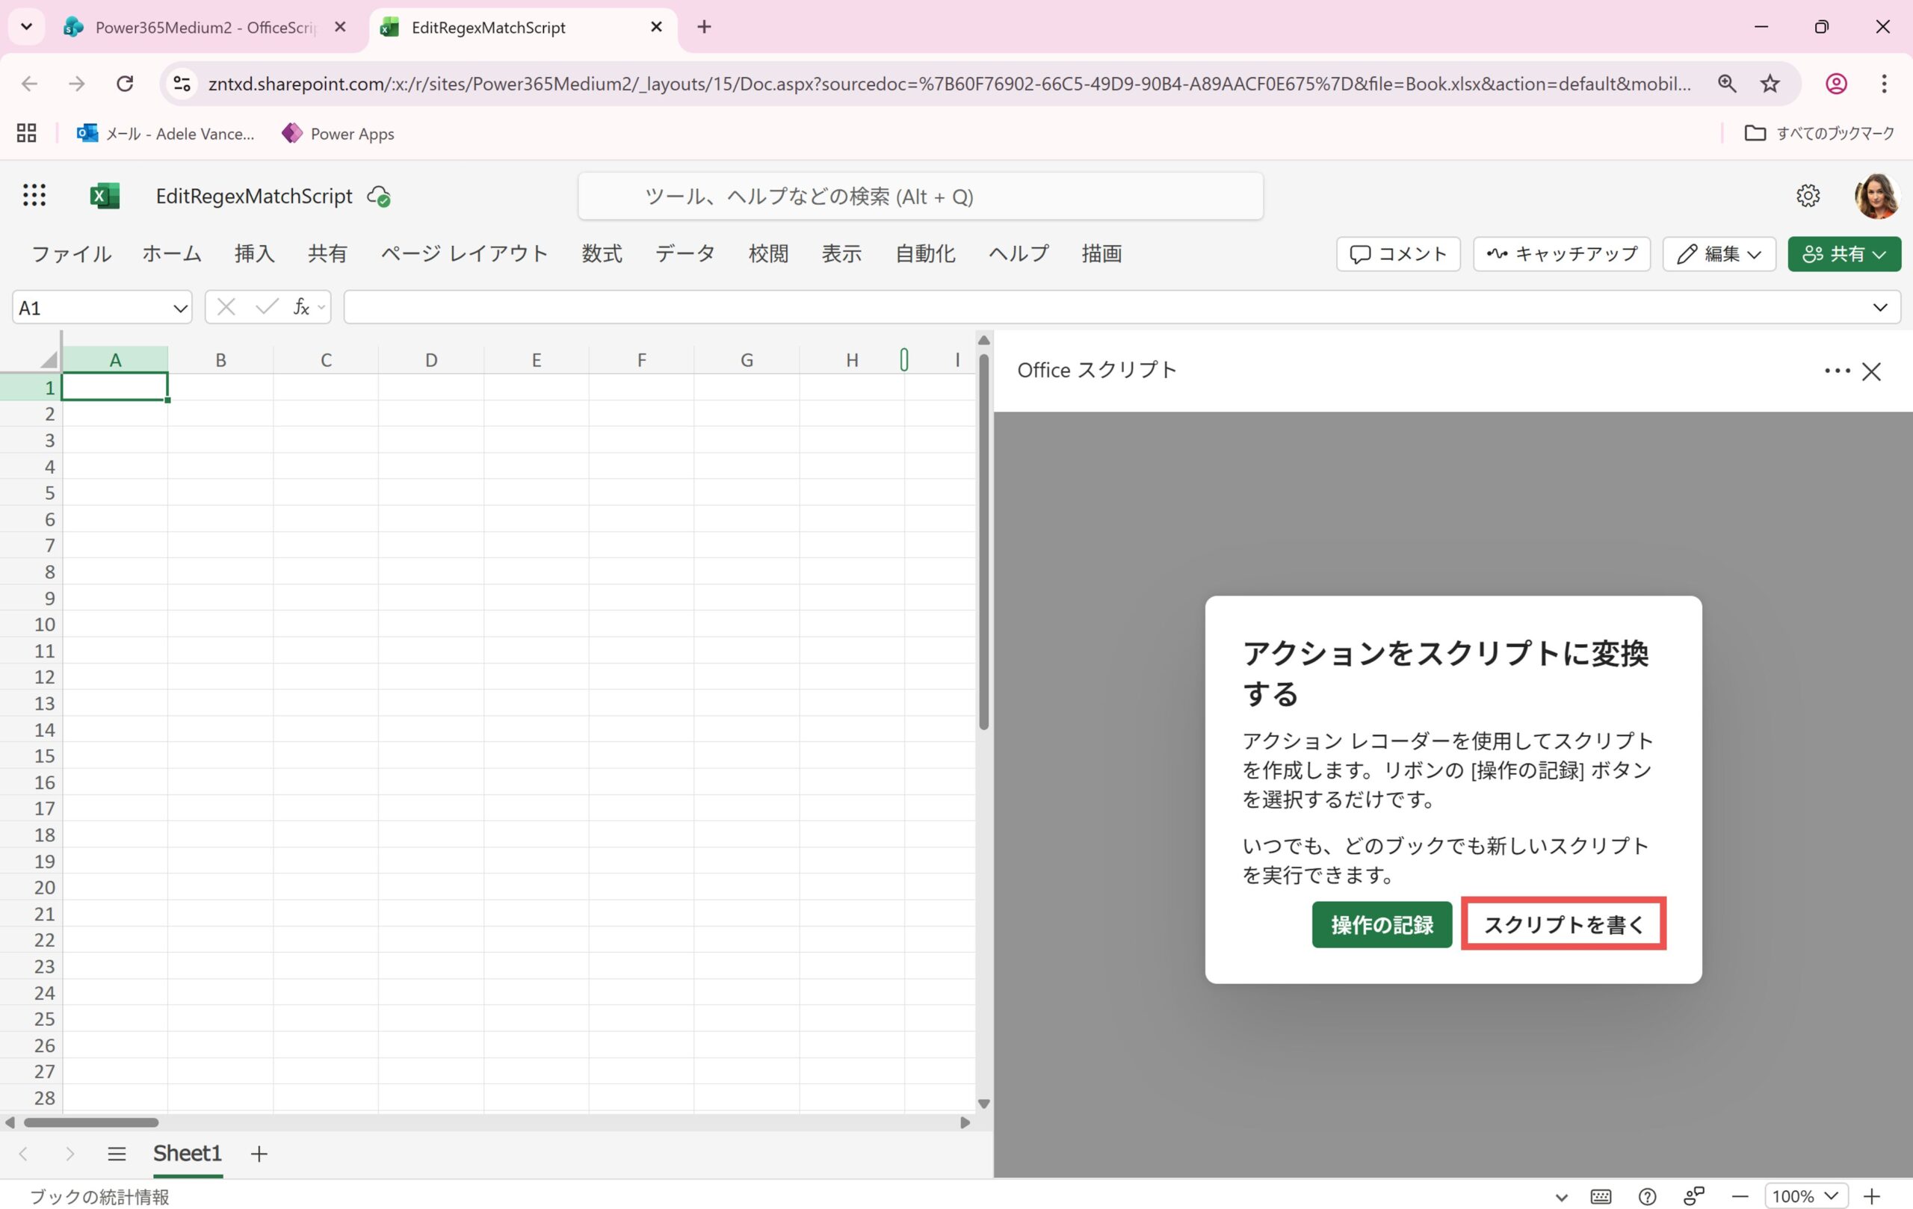
Task: Click the insert function fx icon
Action: coord(300,306)
